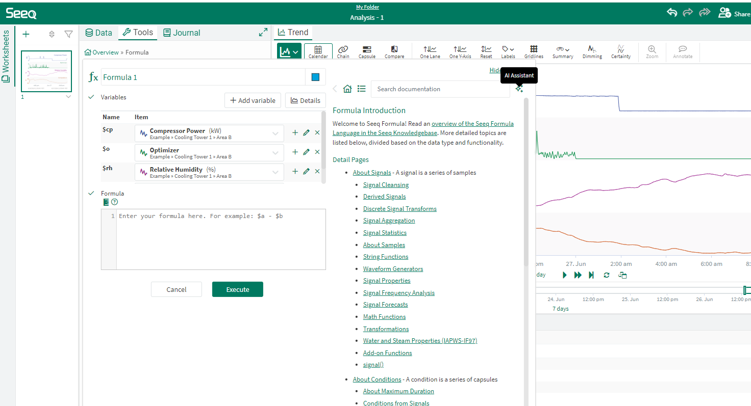The image size is (751, 406).
Task: Cancel the formula
Action: click(177, 289)
